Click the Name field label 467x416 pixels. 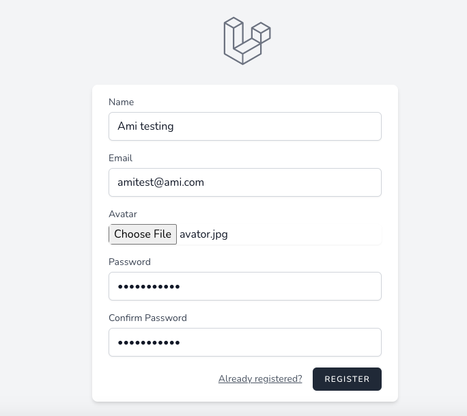tap(122, 102)
